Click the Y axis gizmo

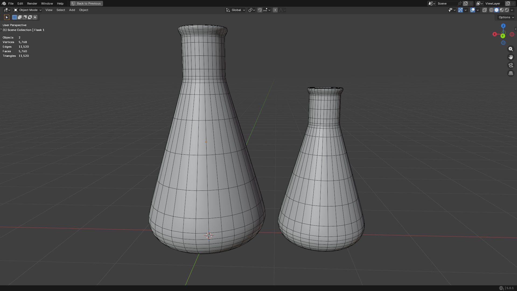click(503, 36)
